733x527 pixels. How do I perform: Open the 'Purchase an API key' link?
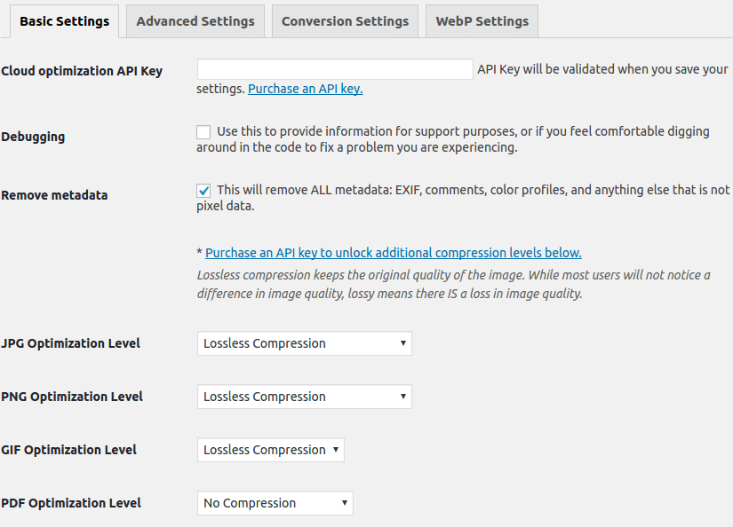pos(305,89)
